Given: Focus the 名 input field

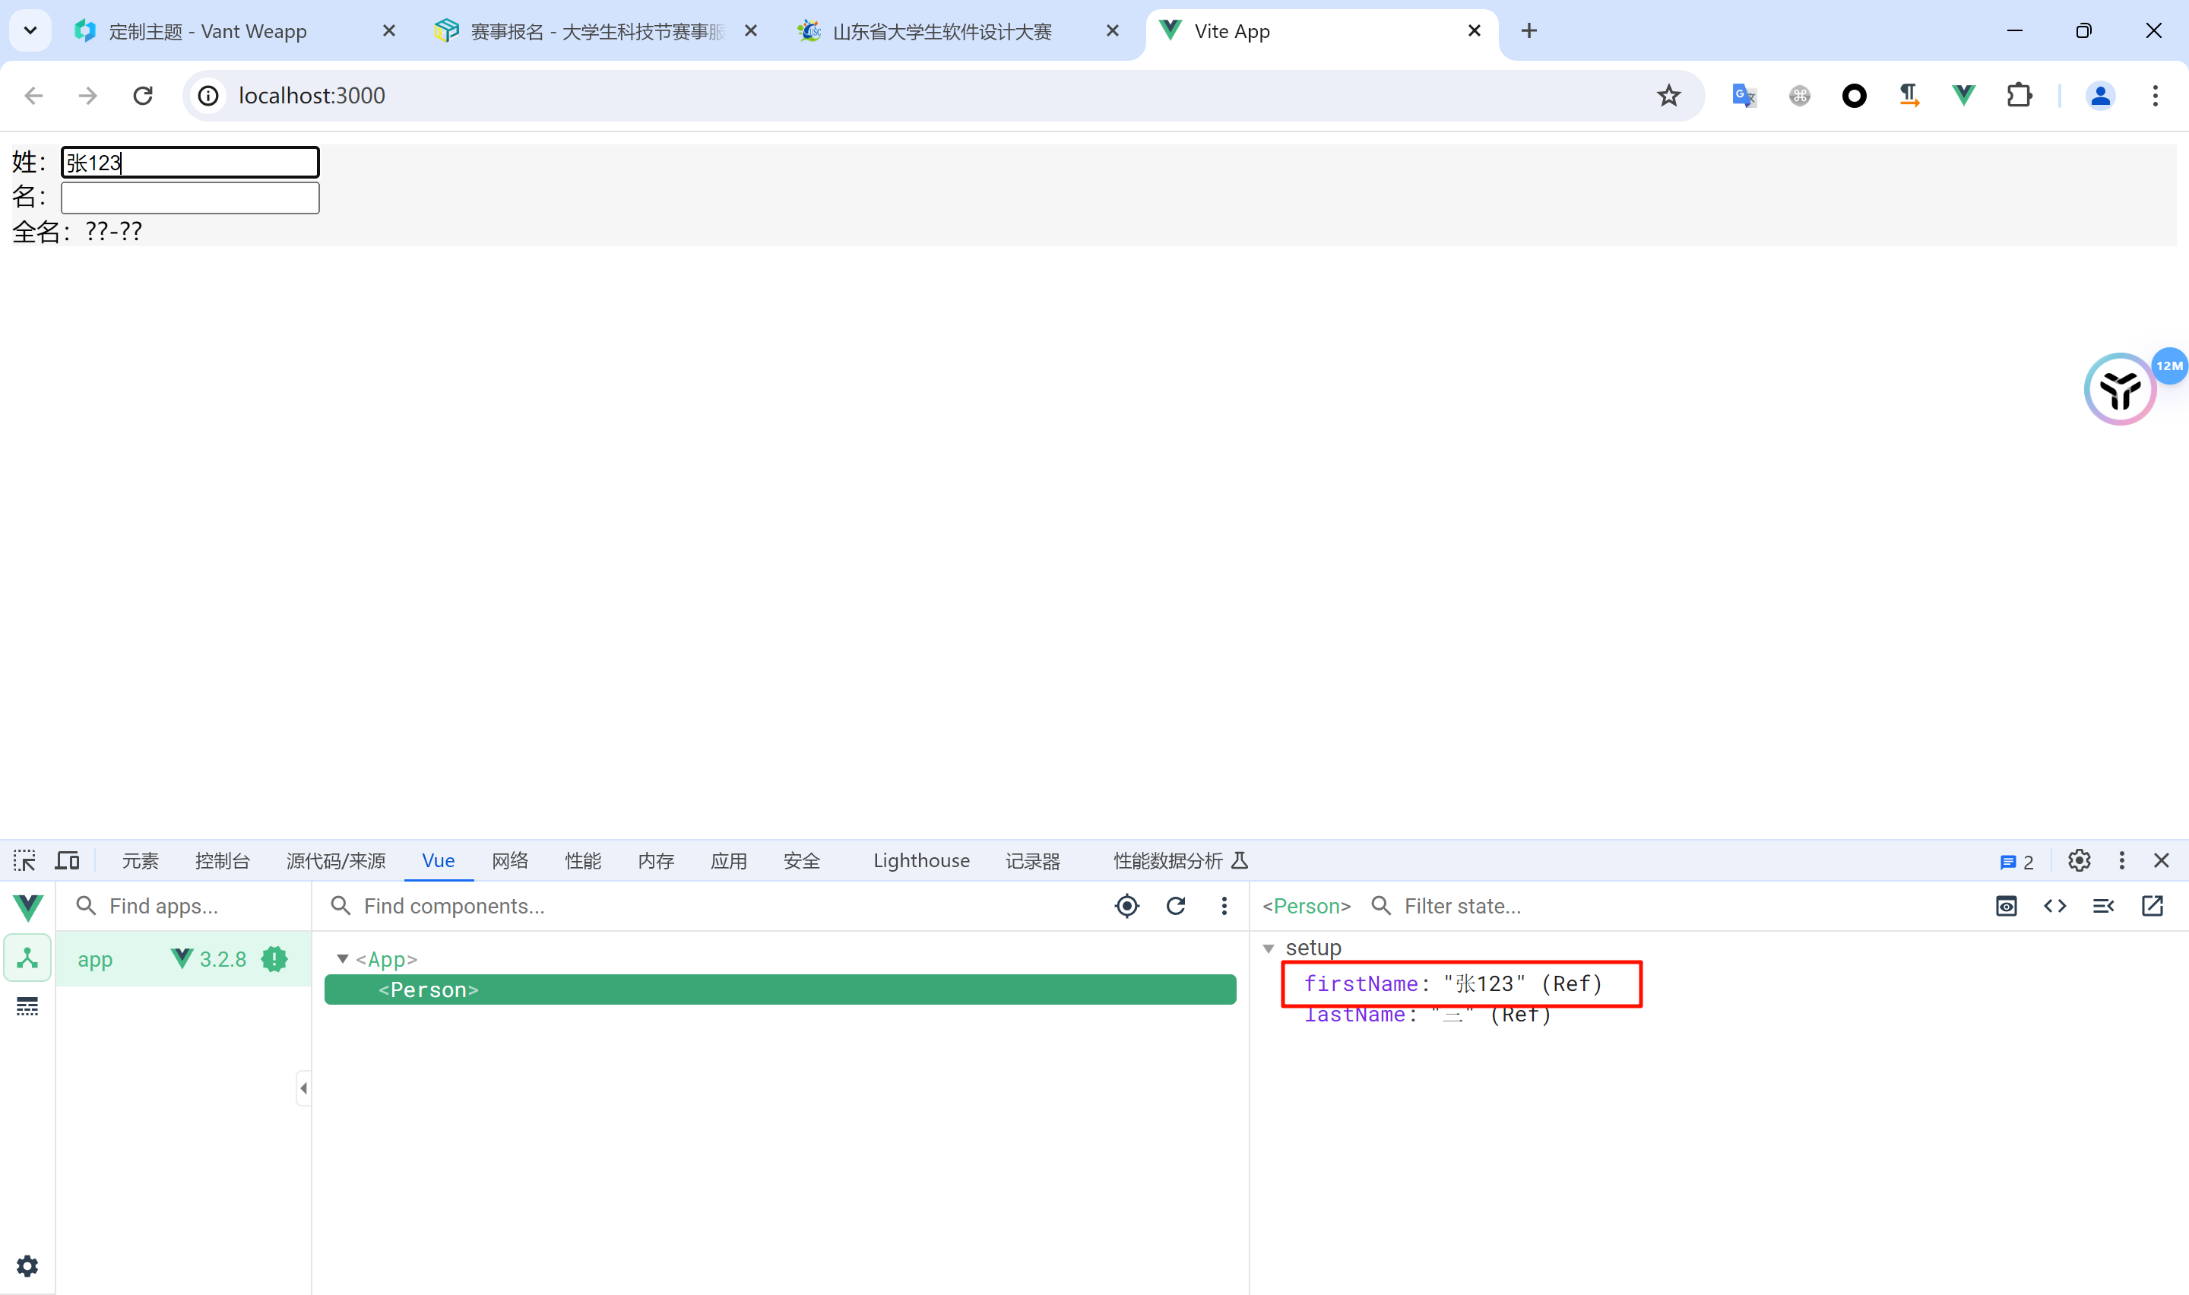Looking at the screenshot, I should coord(189,198).
